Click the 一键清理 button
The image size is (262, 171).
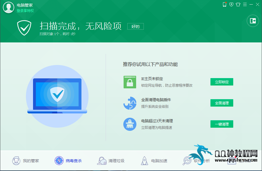point(222,124)
